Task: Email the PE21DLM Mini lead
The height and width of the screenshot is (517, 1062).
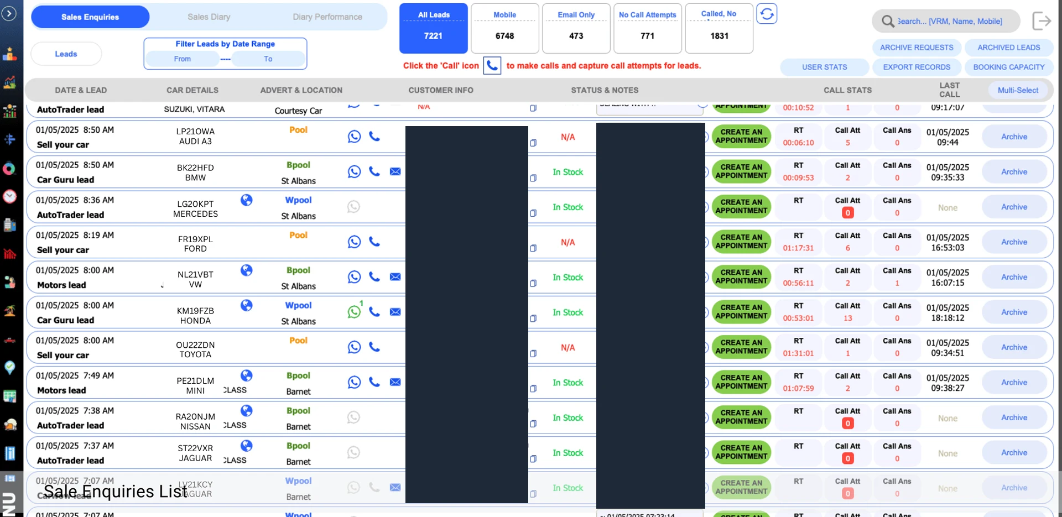Action: click(395, 382)
